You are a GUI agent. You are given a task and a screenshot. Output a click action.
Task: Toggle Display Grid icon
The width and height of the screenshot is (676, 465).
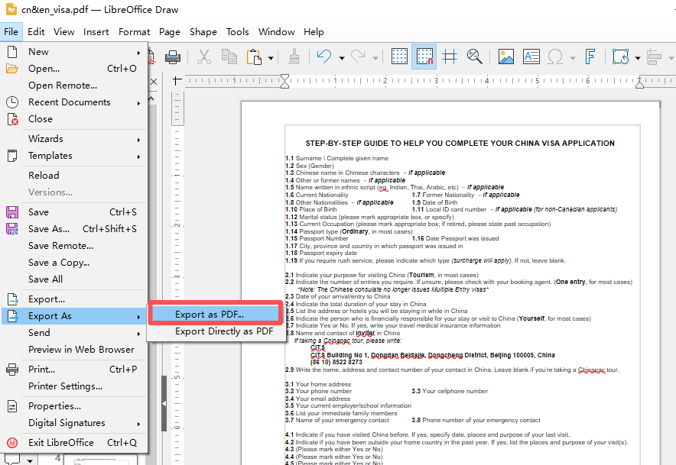pyautogui.click(x=399, y=57)
